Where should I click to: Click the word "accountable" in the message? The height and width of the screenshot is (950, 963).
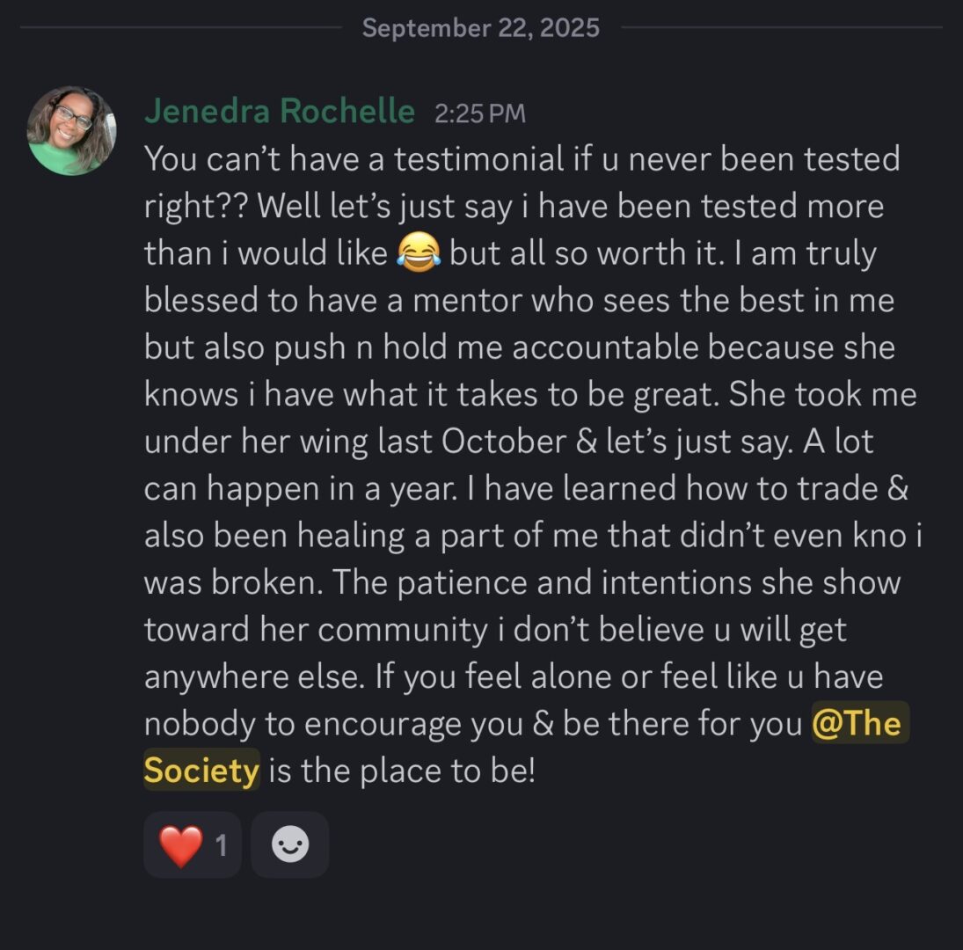[x=606, y=347]
